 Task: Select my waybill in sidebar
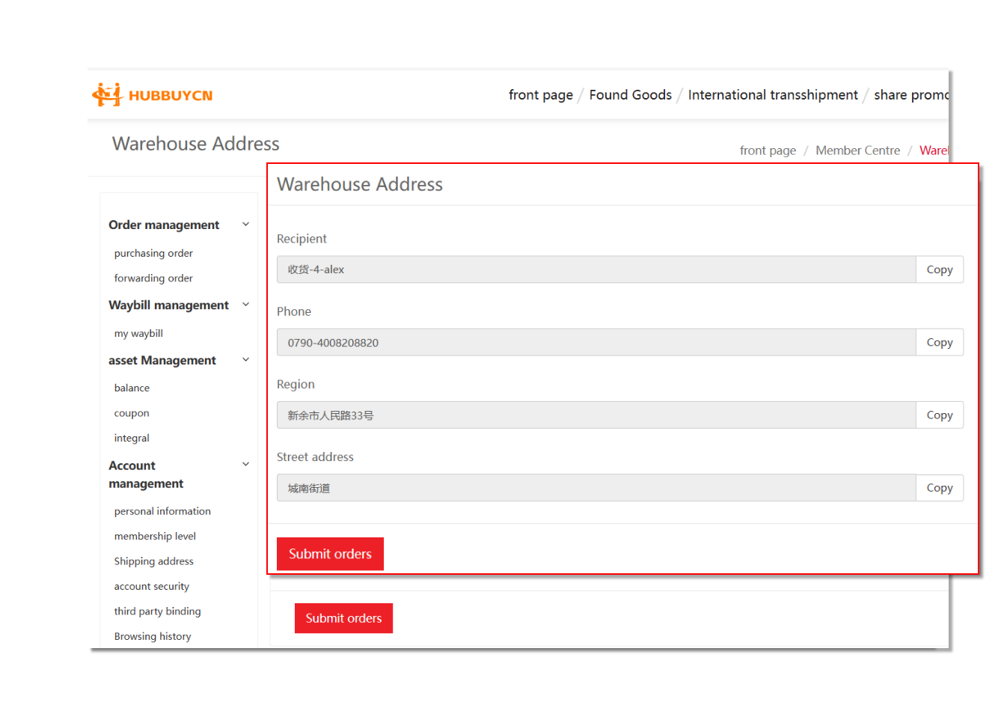(x=138, y=334)
